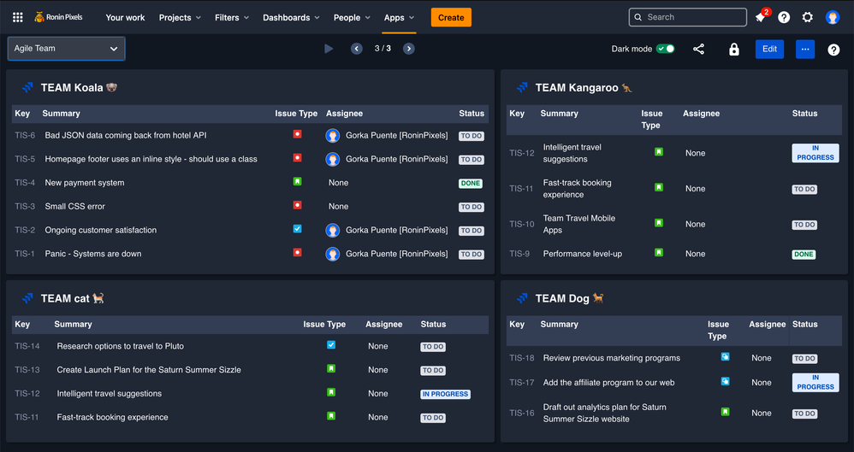Sort TEAM Koala by Assignee column header

click(344, 114)
